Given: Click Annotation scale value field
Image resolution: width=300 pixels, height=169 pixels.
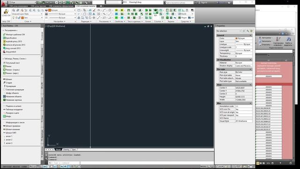Looking at the screenshot, I should click(x=243, y=106).
